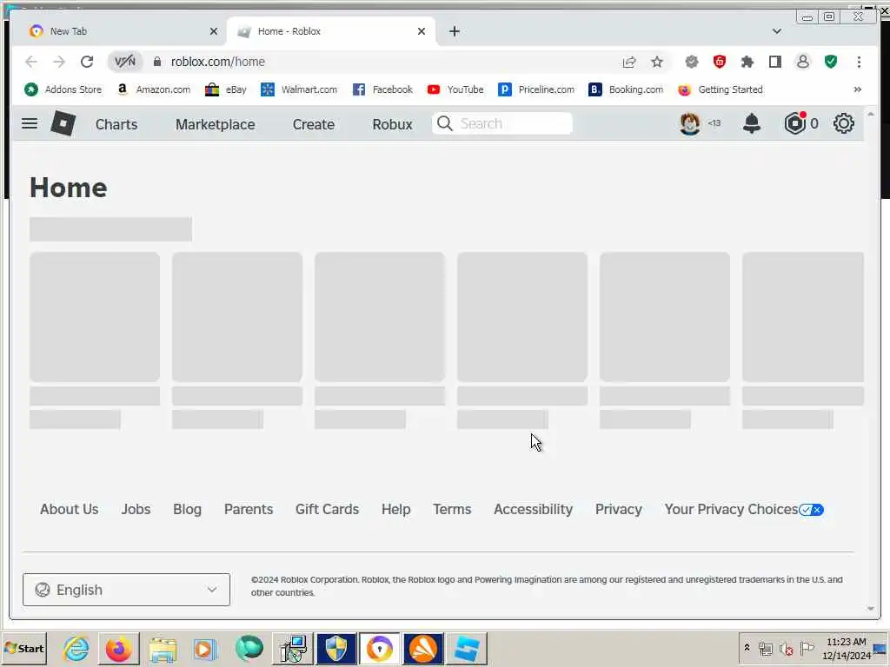
Task: Open the Walmart.com bookmark
Action: pyautogui.click(x=299, y=89)
